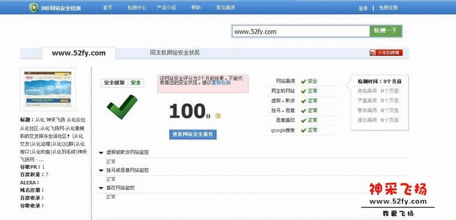Image resolution: width=456 pixels, height=220 pixels.
Task: Click the green check next to 同主机网站
Action: pos(304,92)
